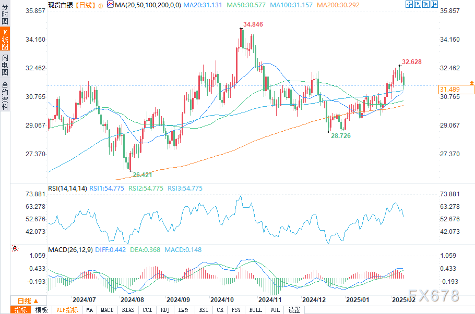Toggle the KDJ indicator
The image size is (475, 314).
165,310
